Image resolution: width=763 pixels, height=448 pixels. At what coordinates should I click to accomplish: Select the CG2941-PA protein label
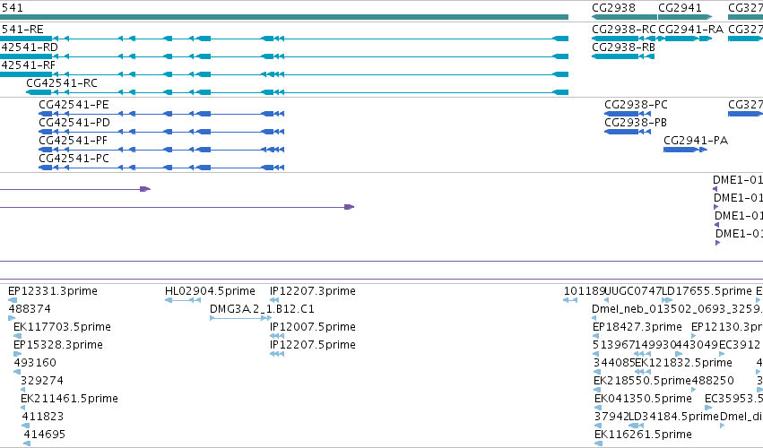coord(696,141)
